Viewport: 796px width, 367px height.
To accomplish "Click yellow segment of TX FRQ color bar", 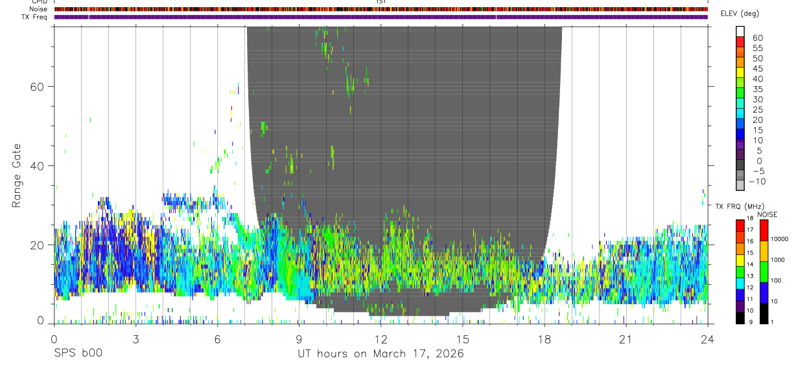I will click(740, 260).
